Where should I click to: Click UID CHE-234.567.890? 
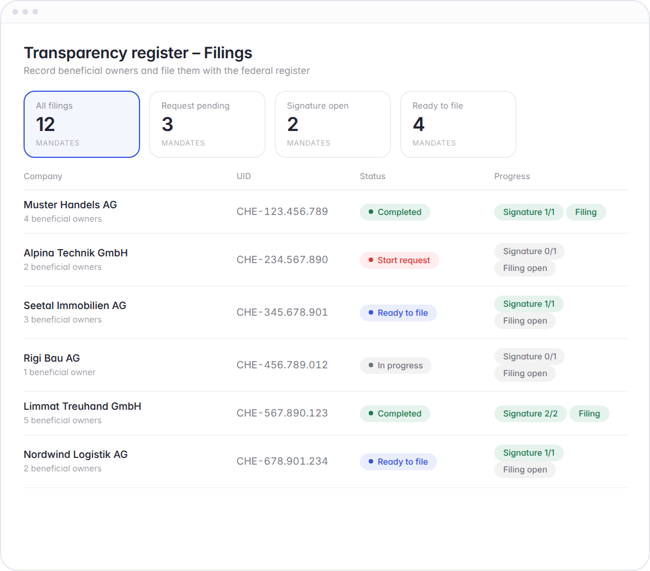pos(282,260)
